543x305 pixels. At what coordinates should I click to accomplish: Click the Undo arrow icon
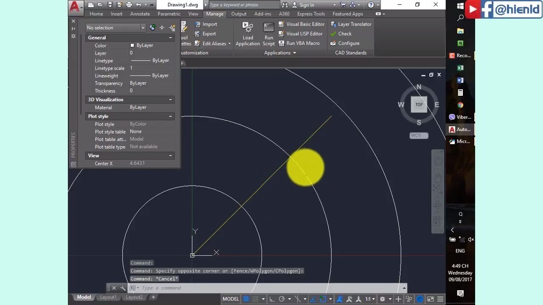click(x=138, y=5)
